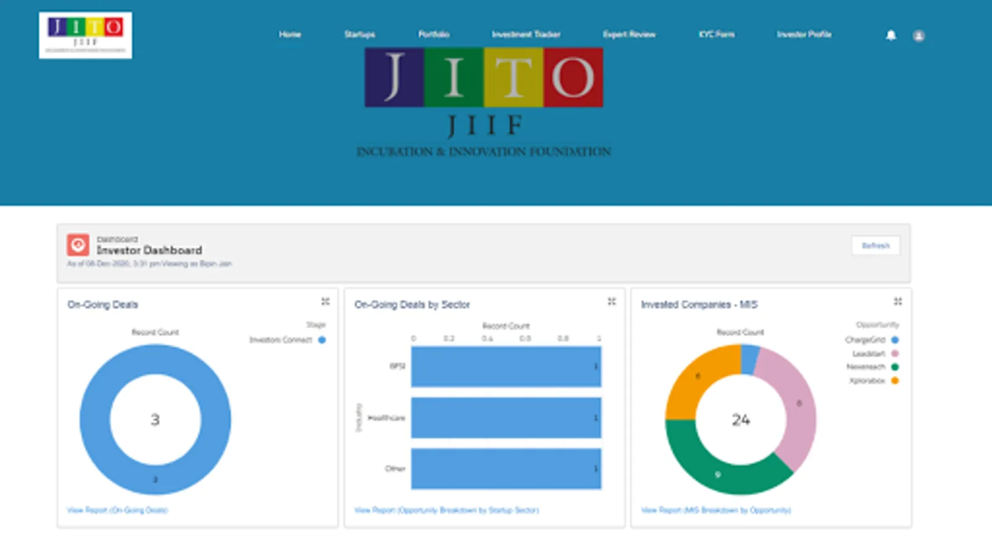Click the "Xplorabox" legend label
Screen dimensions: 992x558
tap(867, 381)
